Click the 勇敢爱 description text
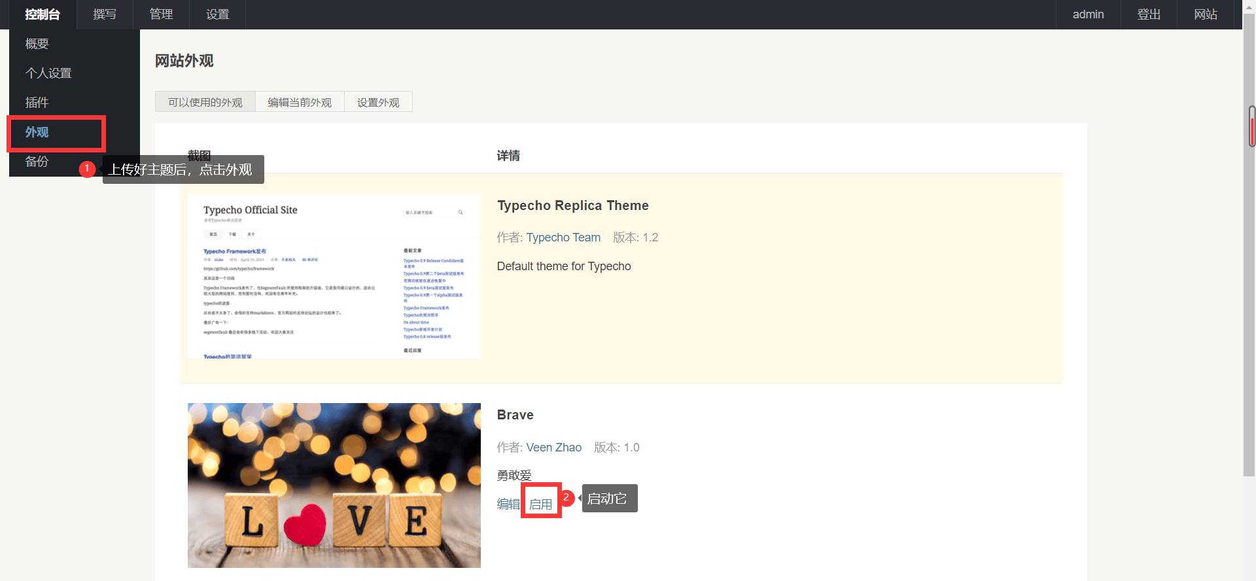 (514, 476)
